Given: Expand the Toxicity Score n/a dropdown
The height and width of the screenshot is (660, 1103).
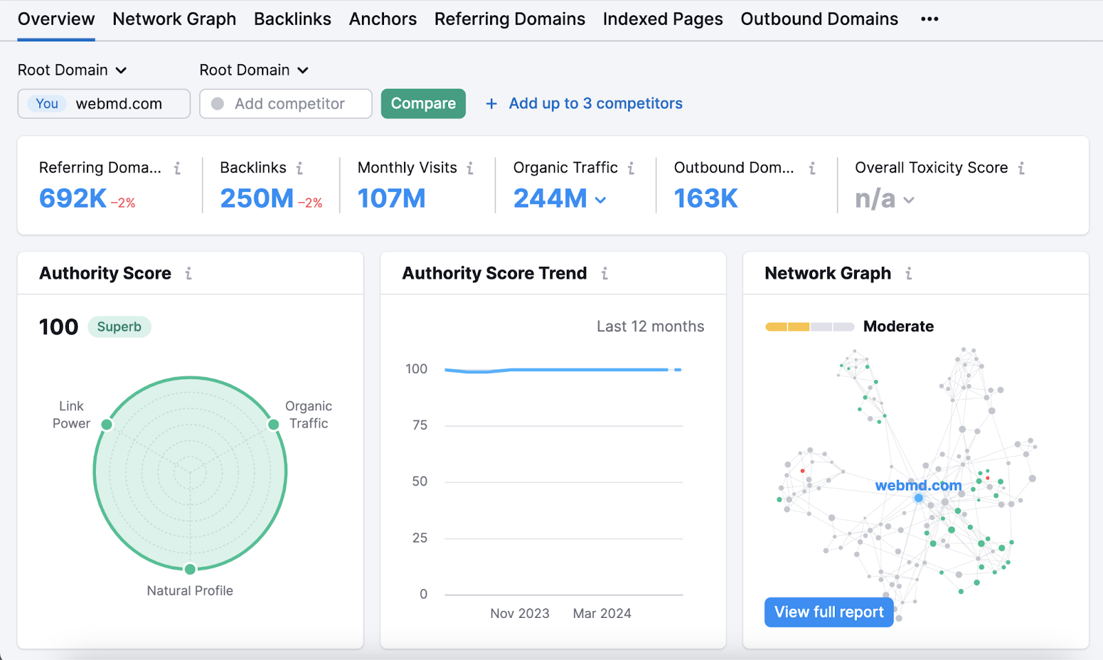Looking at the screenshot, I should [909, 200].
